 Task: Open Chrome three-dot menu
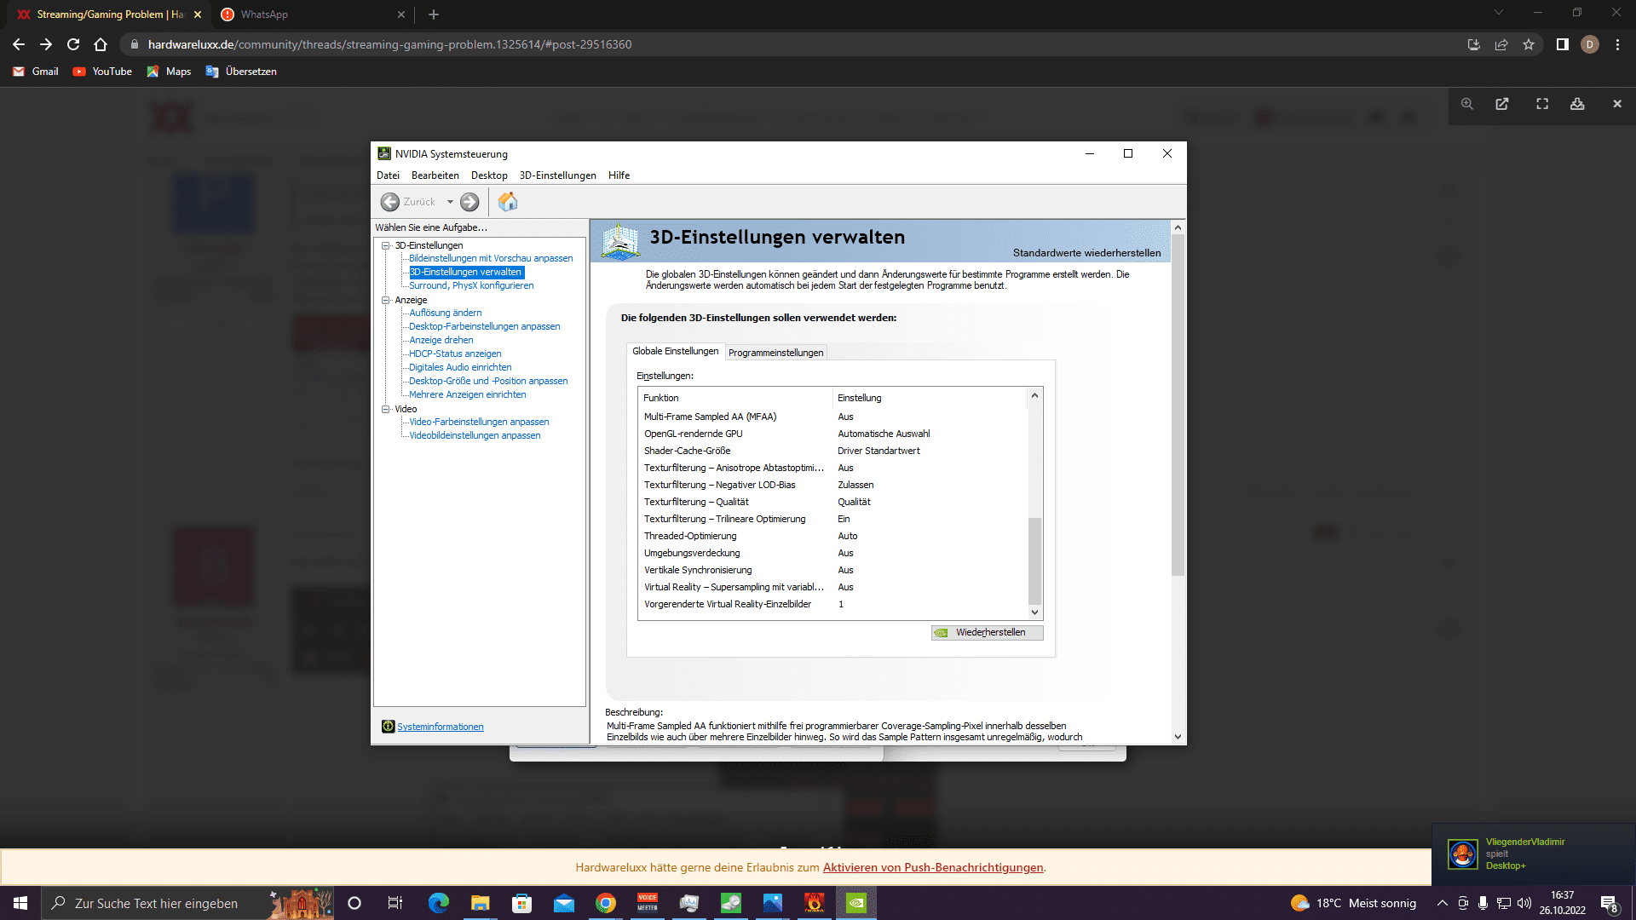(x=1617, y=44)
